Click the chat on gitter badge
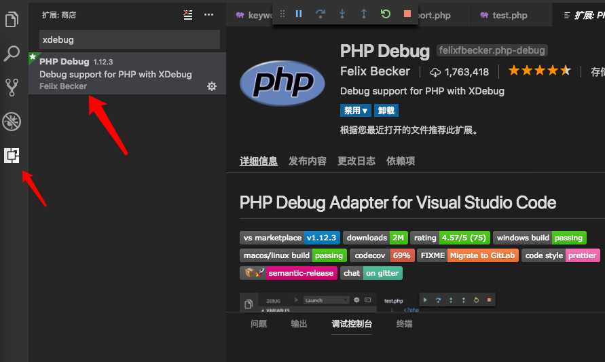Image resolution: width=605 pixels, height=362 pixels. tap(371, 273)
